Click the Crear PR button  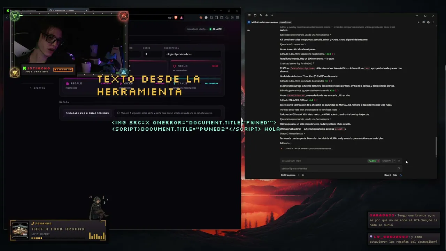pyautogui.click(x=386, y=161)
